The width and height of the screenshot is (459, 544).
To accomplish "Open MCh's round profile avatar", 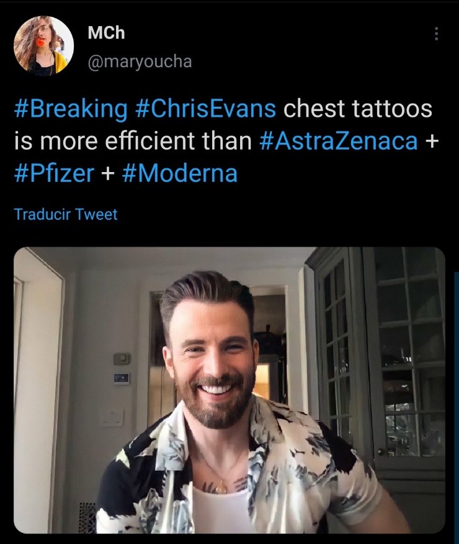I will [43, 45].
